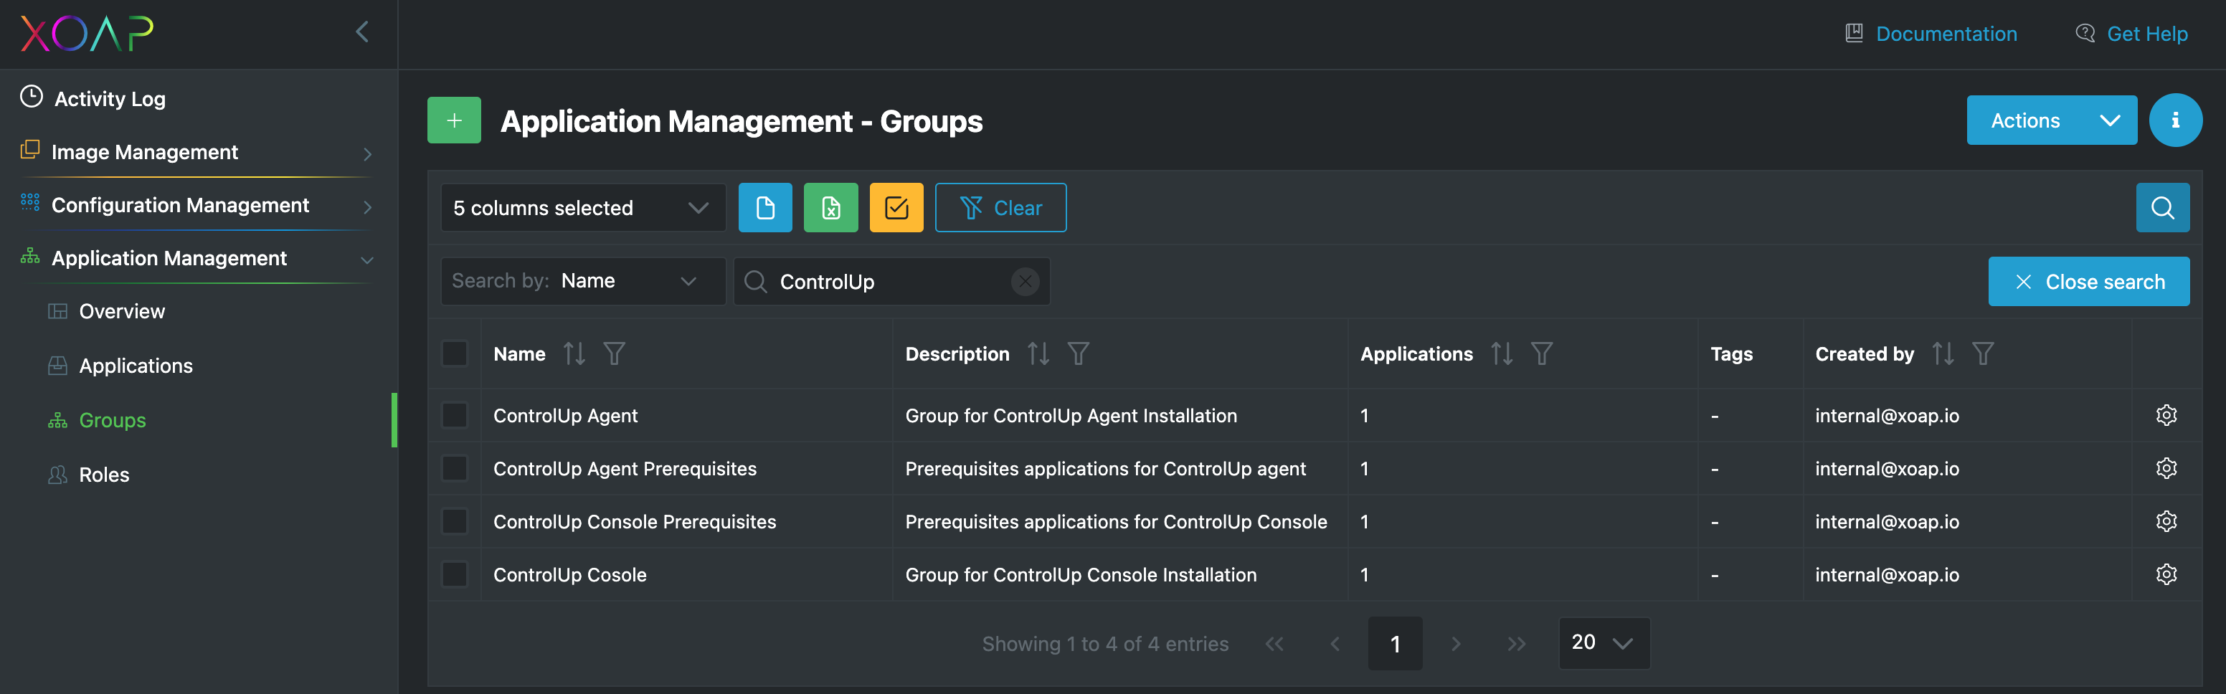Click 'Group for ControlUp Console Installation' description

click(x=1080, y=575)
